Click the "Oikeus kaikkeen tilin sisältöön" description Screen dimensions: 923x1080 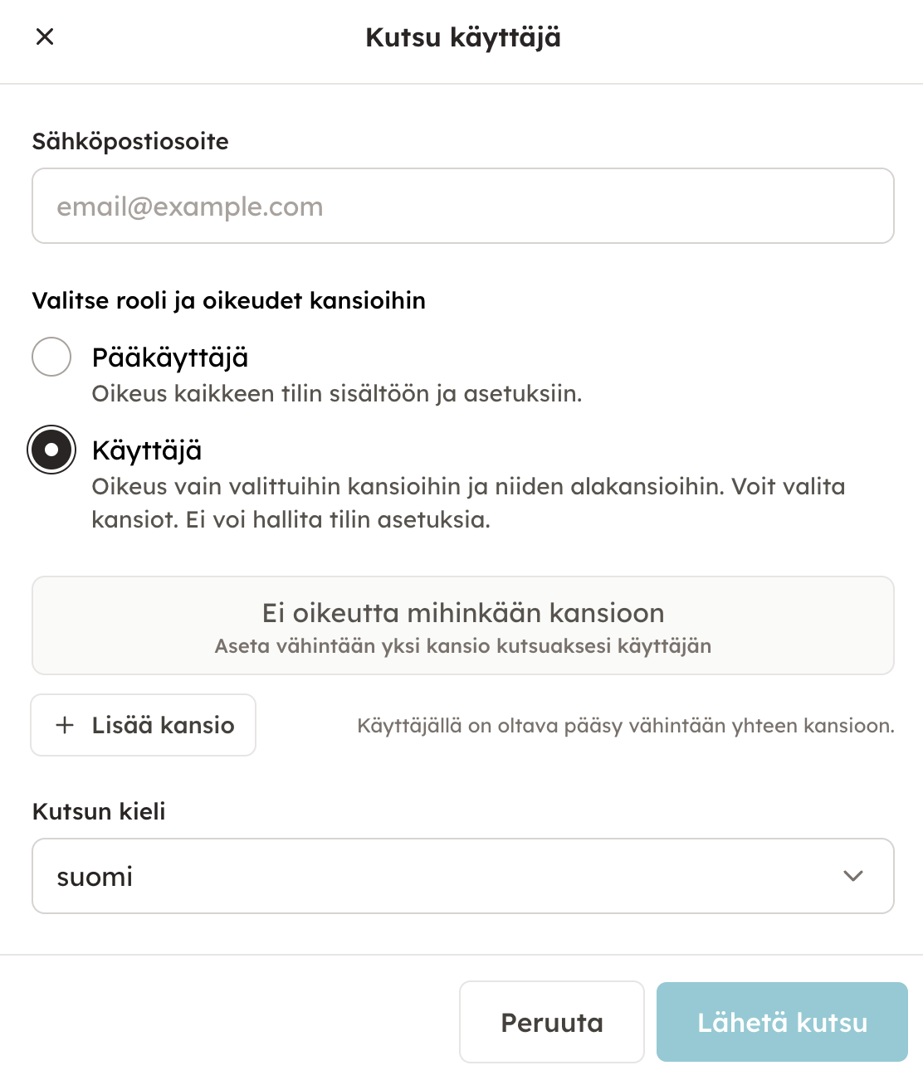point(336,393)
